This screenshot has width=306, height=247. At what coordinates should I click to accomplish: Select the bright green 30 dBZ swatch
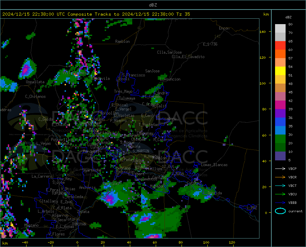[x=280, y=139]
